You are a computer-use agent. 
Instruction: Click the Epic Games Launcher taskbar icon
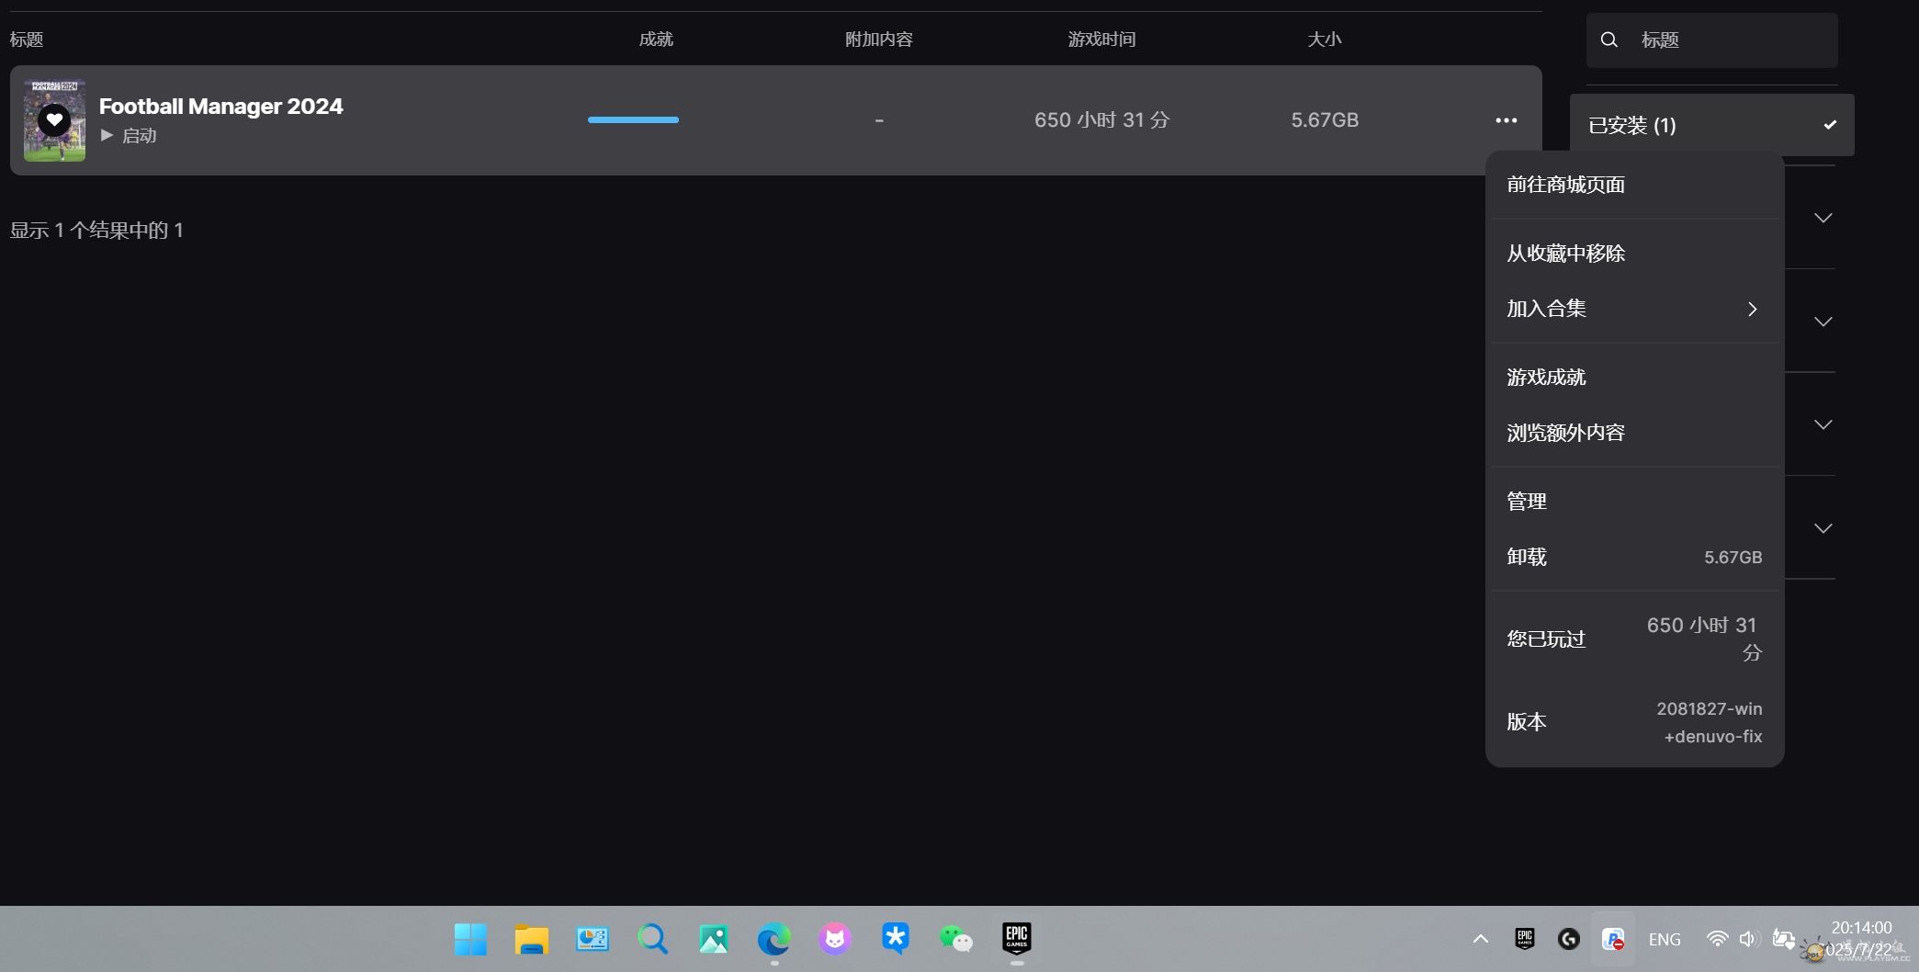click(x=1016, y=938)
